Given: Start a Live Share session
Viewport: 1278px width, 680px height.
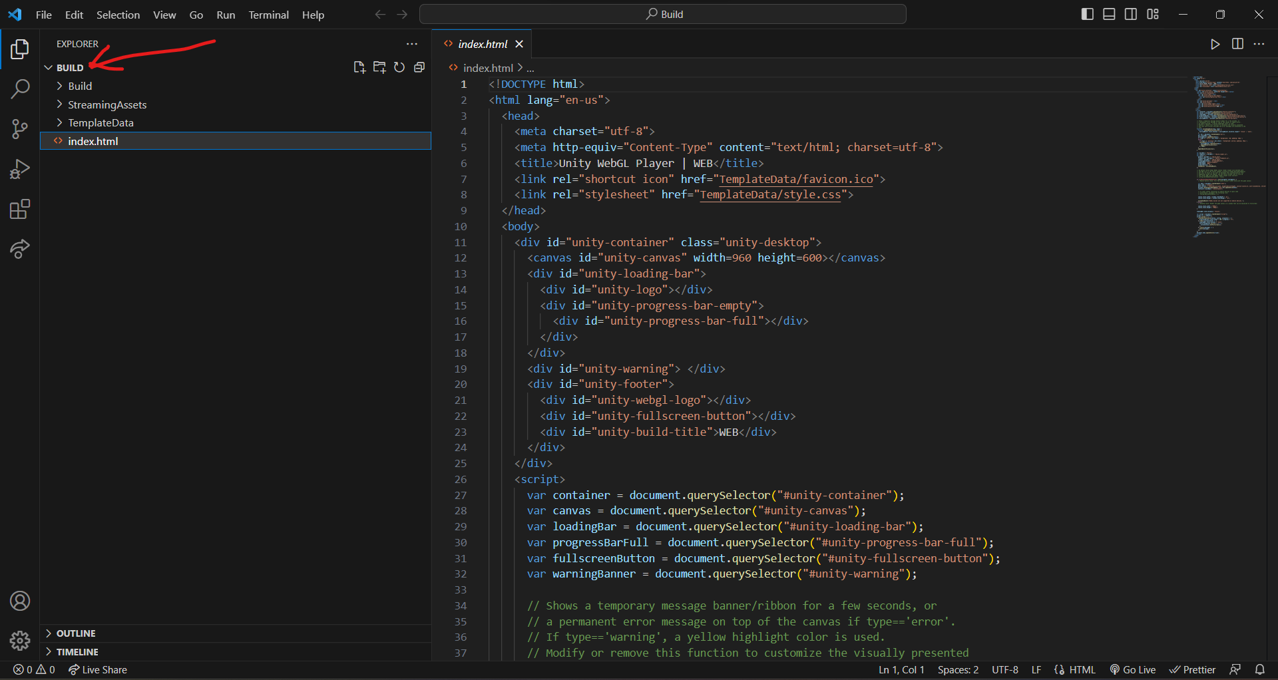Looking at the screenshot, I should 98,669.
